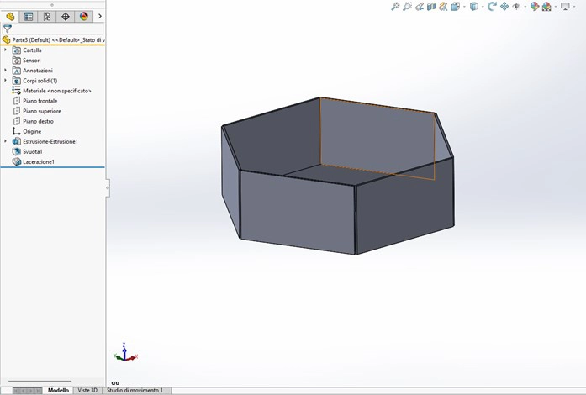The height and width of the screenshot is (395, 586).
Task: Click the feature tree filter funnel
Action: [8, 29]
